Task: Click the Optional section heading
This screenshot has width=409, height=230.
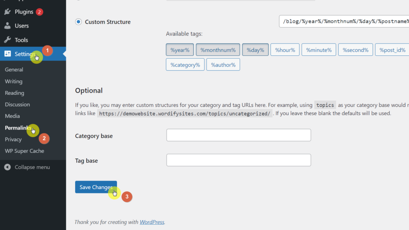Action: [x=89, y=90]
